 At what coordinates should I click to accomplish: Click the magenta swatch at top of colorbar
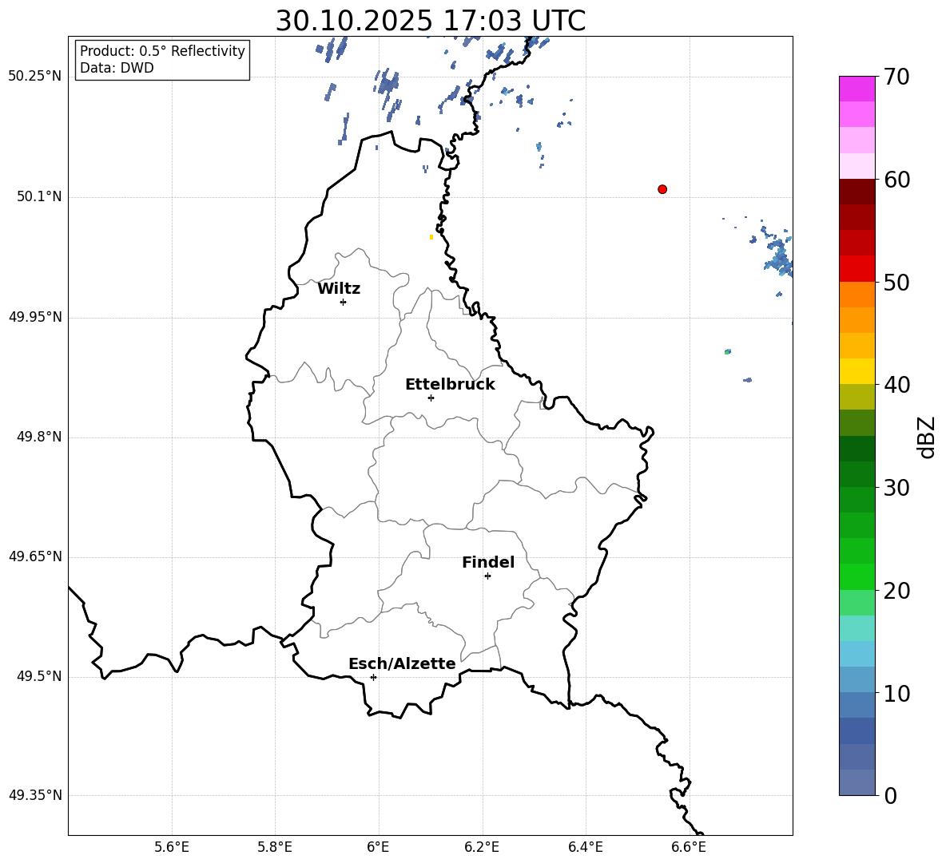pos(857,89)
